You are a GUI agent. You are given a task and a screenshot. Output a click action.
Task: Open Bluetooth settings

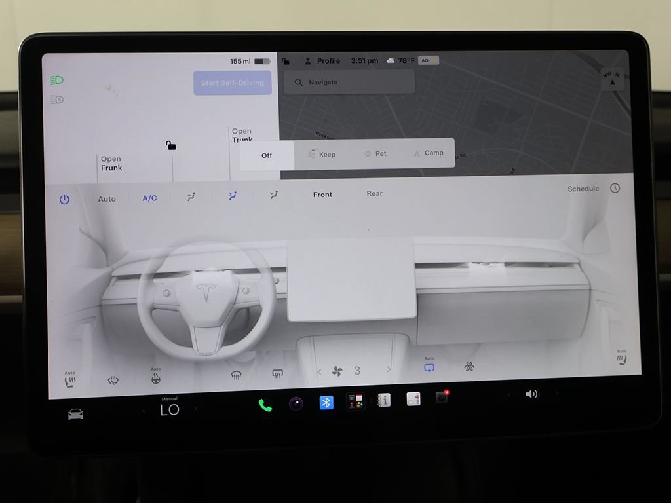click(x=326, y=403)
